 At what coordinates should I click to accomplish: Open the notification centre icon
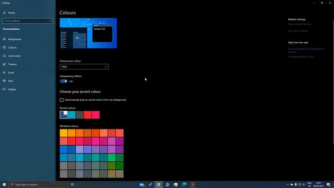[x=328, y=184]
